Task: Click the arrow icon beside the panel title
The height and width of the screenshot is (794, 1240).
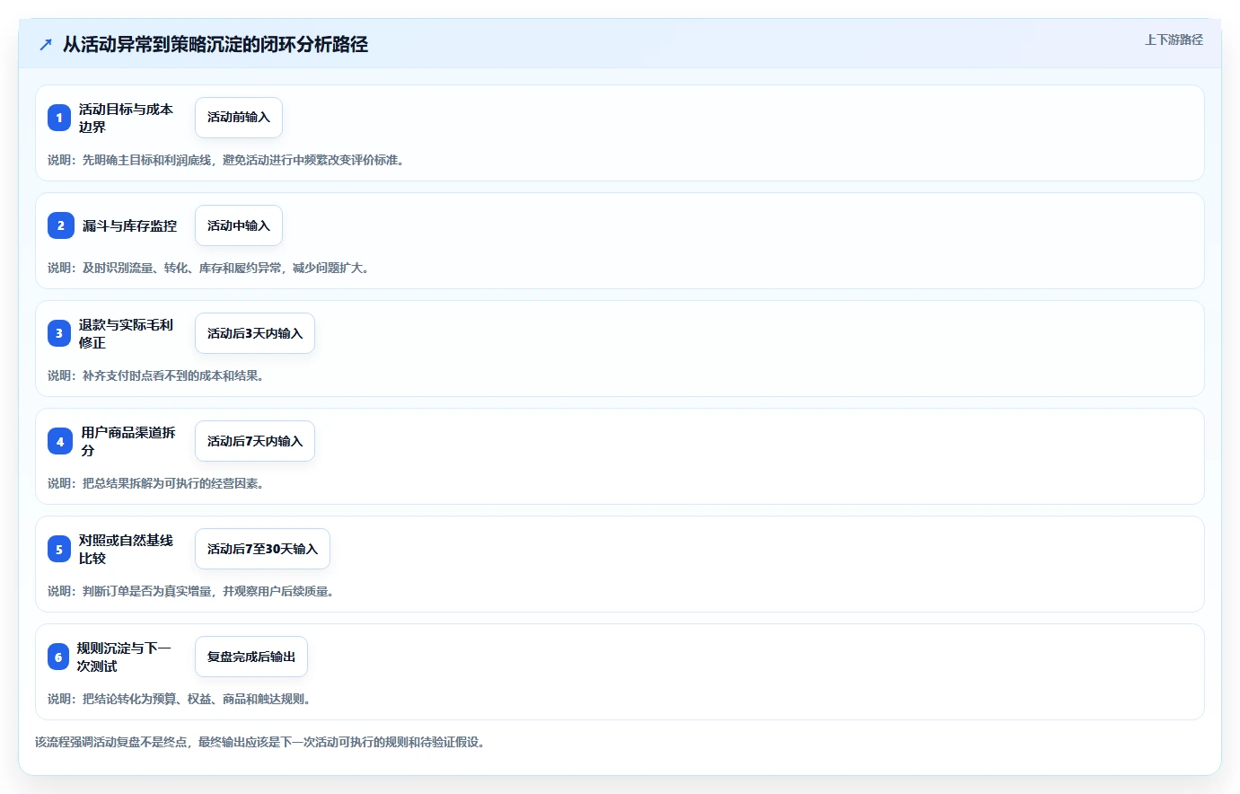Action: point(46,44)
